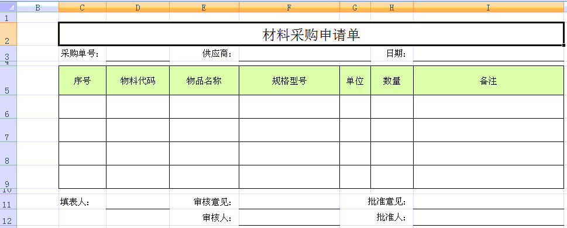Select column B header
This screenshot has width=567, height=228.
(37, 7)
